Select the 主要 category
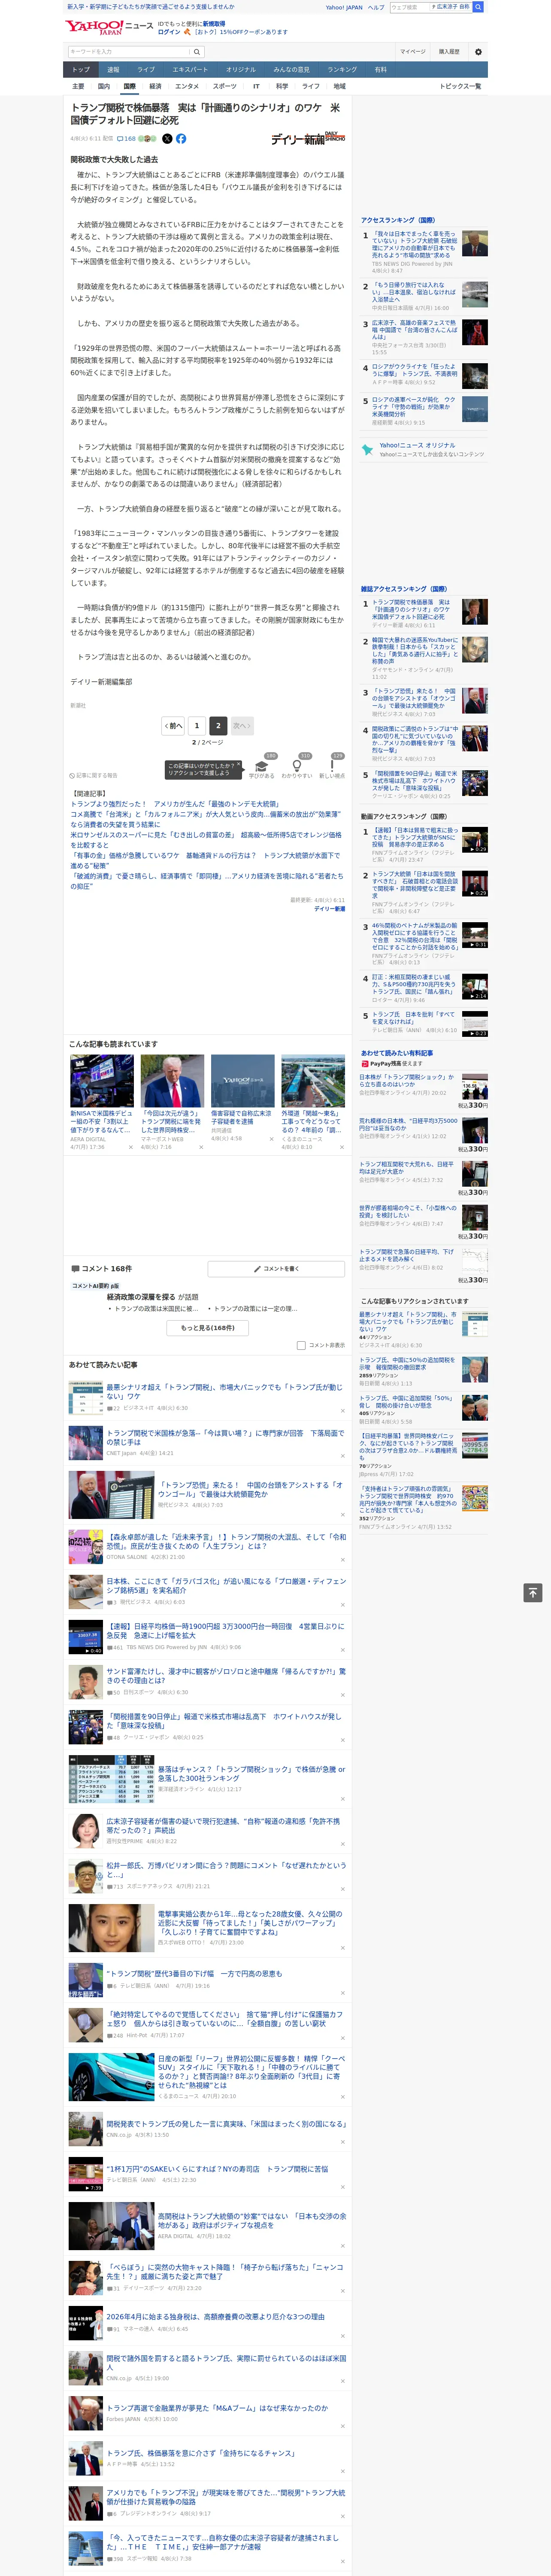 point(78,86)
